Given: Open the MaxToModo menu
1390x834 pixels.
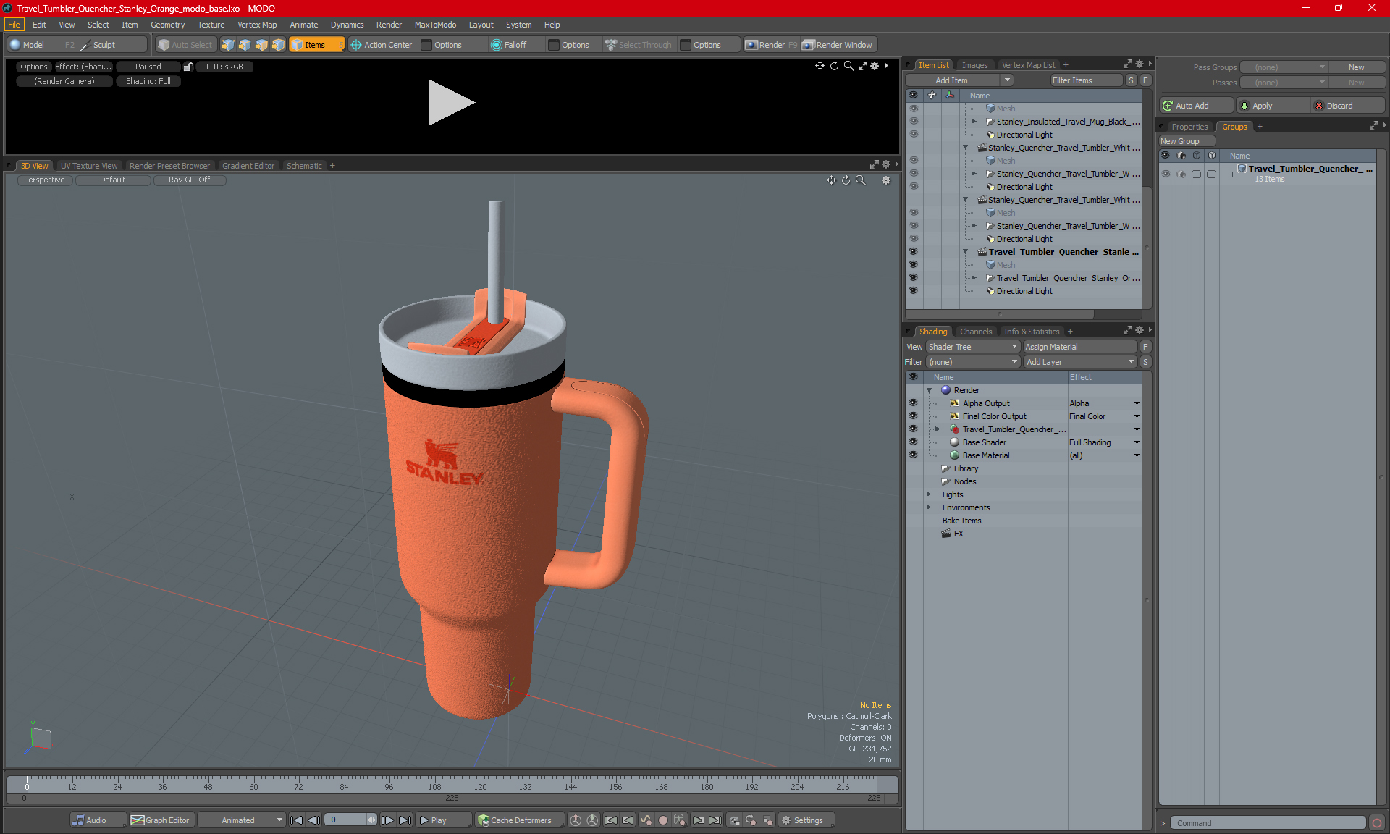Looking at the screenshot, I should point(435,25).
